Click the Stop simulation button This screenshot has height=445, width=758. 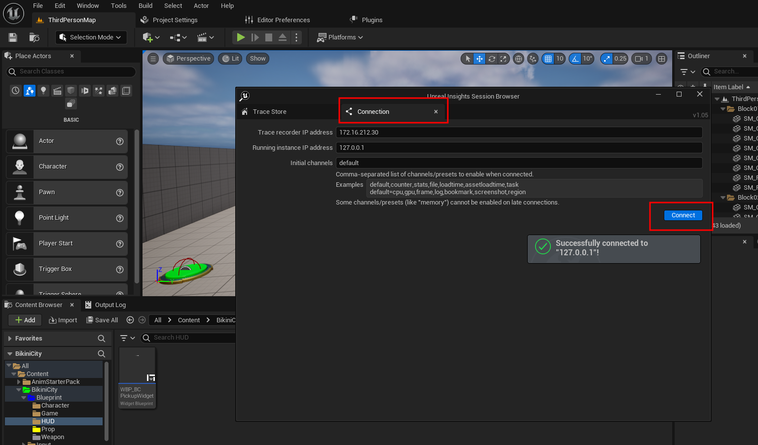[x=269, y=37]
